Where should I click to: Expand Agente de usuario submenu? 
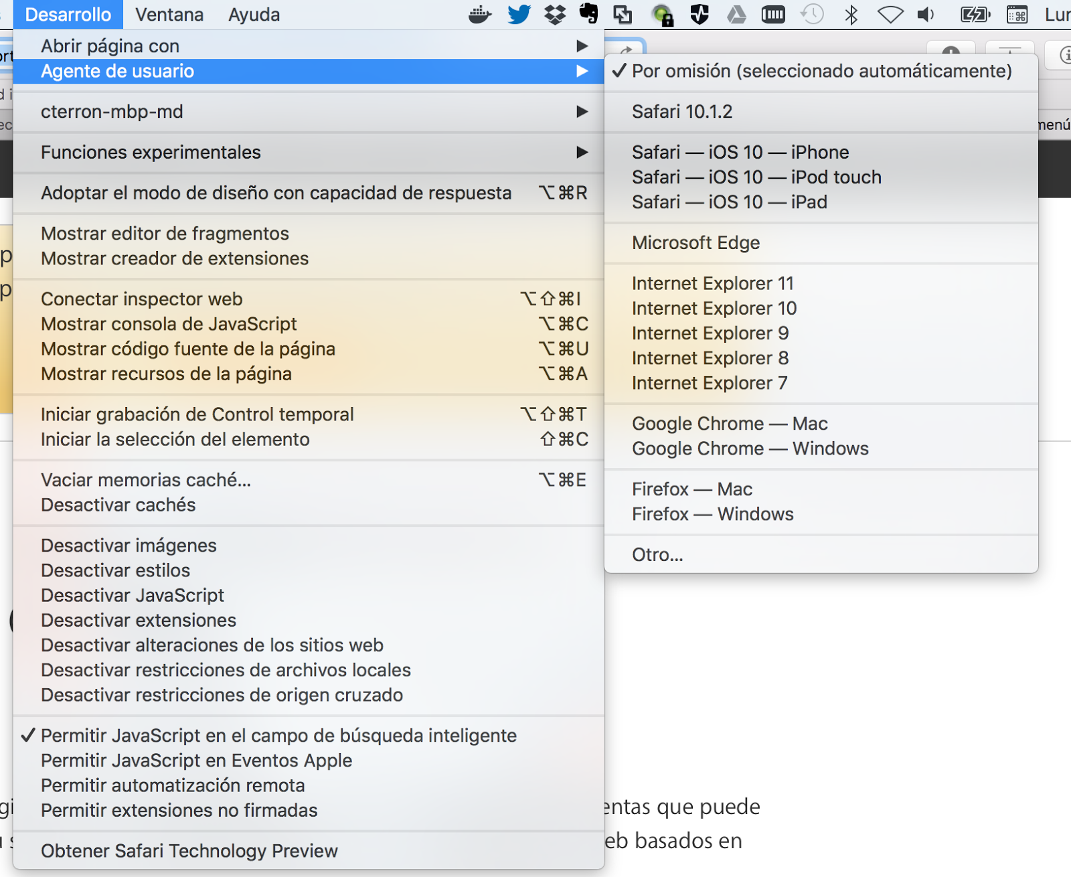click(309, 71)
